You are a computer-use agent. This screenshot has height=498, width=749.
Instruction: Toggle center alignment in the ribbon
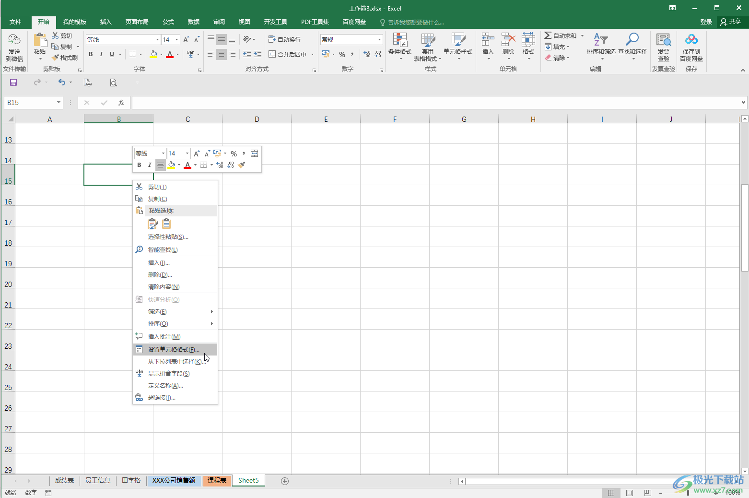click(222, 54)
